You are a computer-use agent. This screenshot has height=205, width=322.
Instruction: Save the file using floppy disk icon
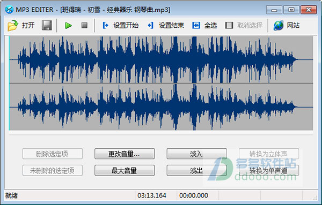tap(47, 25)
